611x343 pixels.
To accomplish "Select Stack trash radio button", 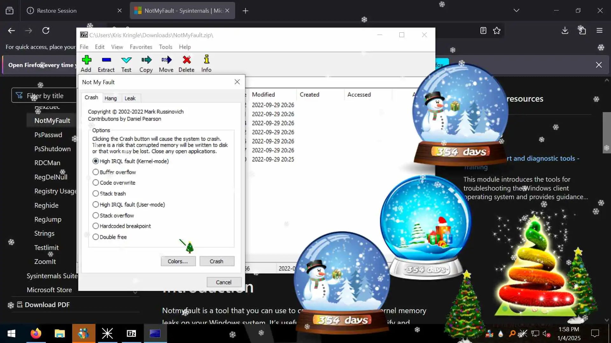I will click(95, 193).
